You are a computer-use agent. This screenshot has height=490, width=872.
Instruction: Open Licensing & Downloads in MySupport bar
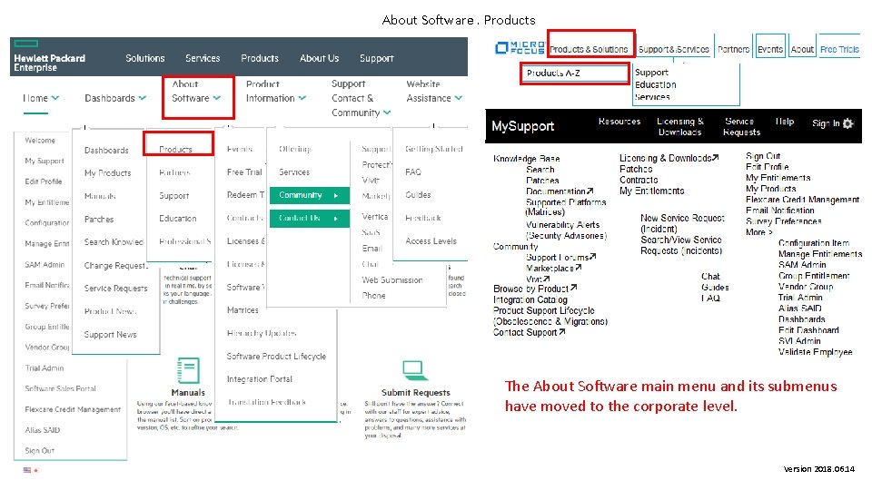tap(679, 127)
